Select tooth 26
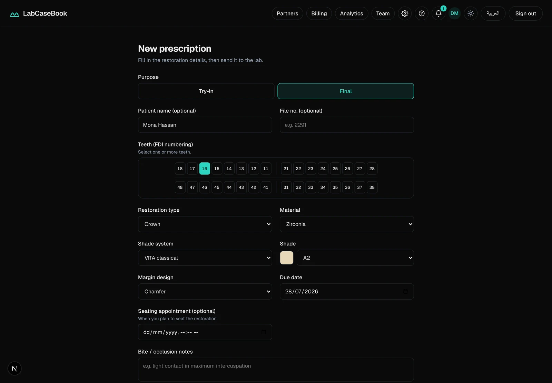The width and height of the screenshot is (552, 383). click(347, 169)
